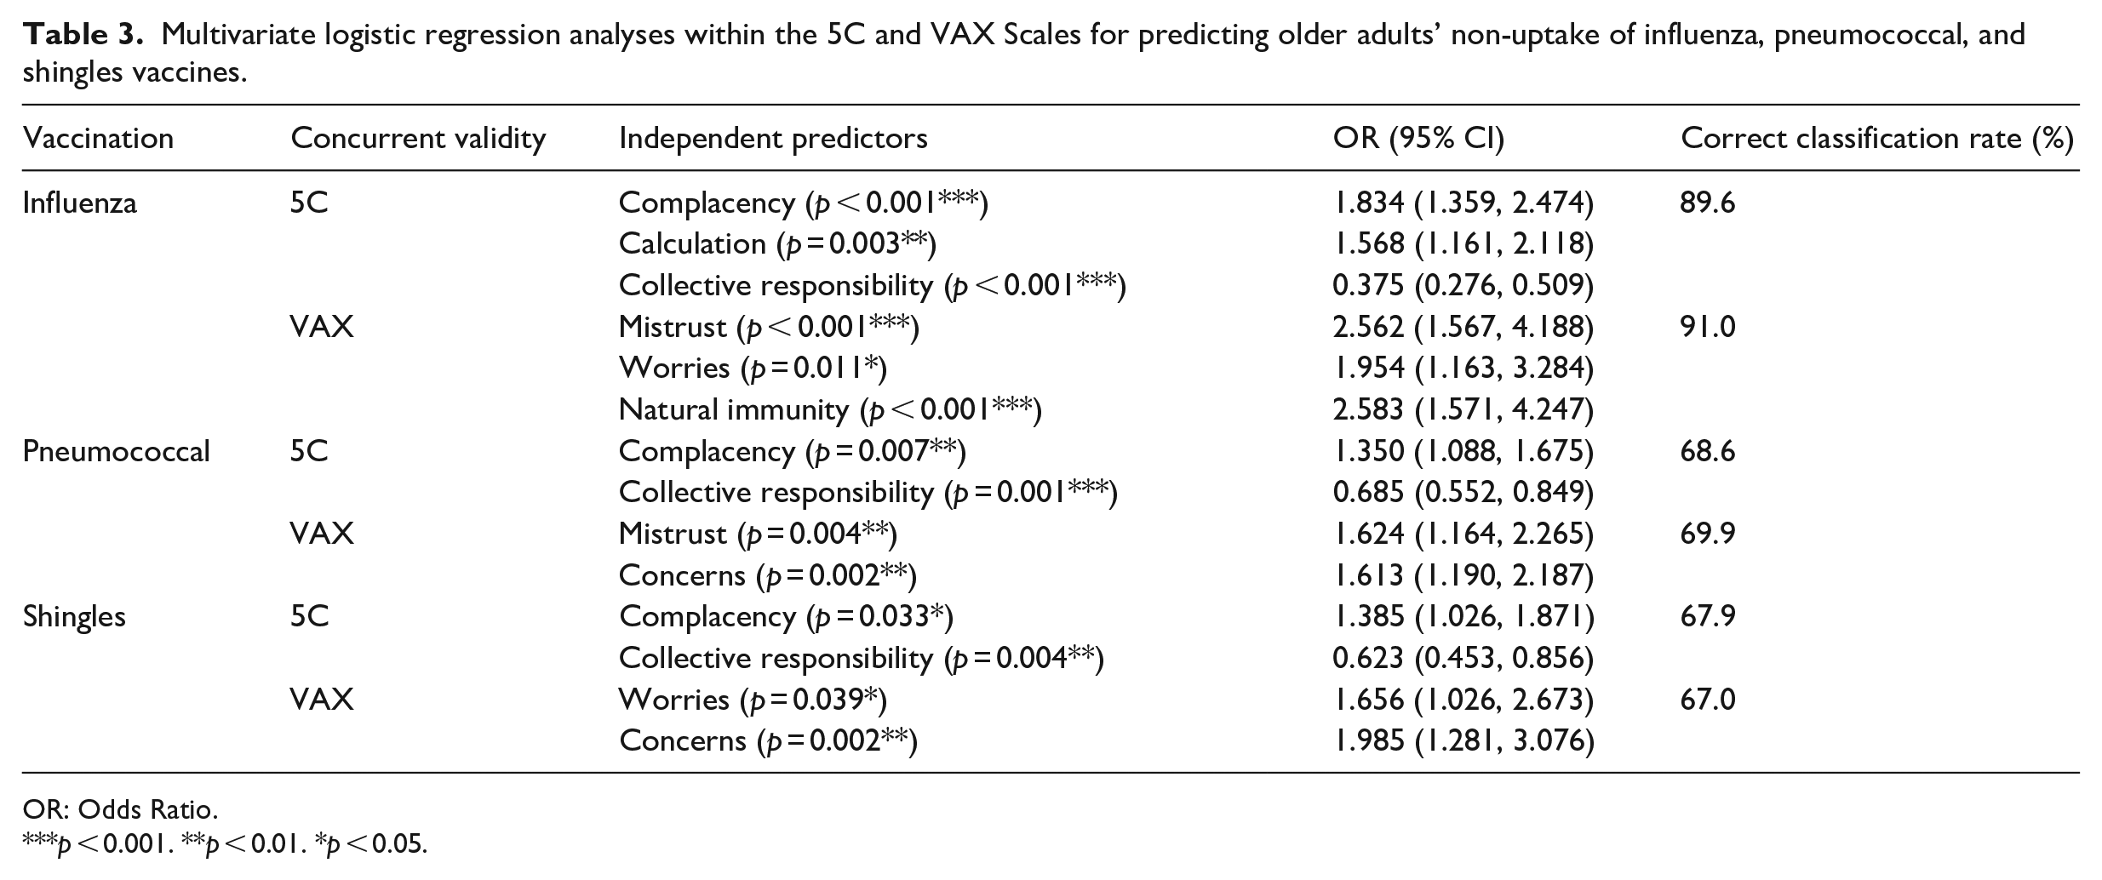
Task: Click the Independent predictors column header
Action: (773, 139)
